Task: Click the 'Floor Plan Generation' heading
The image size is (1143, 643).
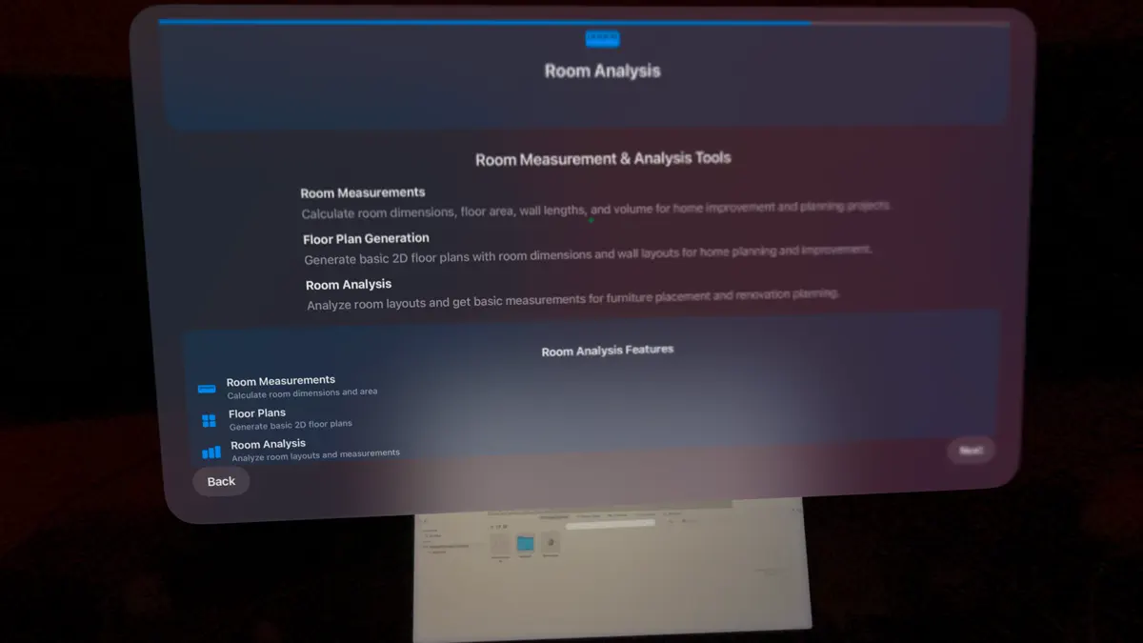Action: click(366, 238)
